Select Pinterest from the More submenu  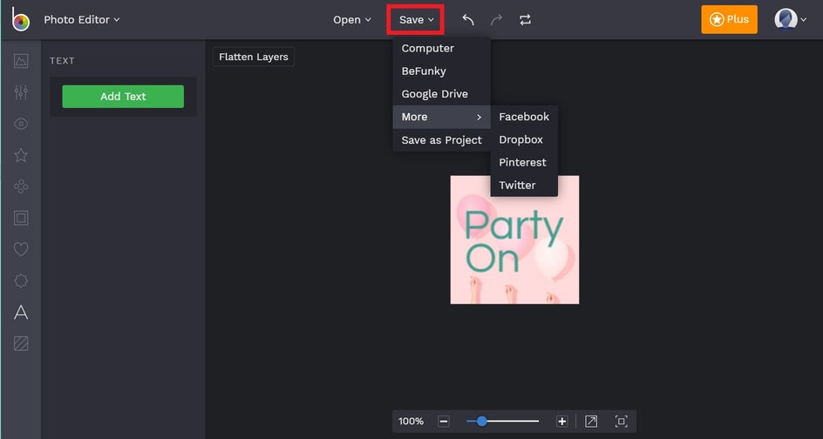524,163
